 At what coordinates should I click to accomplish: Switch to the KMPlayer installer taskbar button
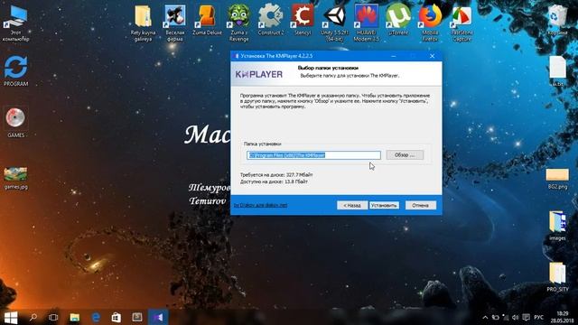(158, 317)
